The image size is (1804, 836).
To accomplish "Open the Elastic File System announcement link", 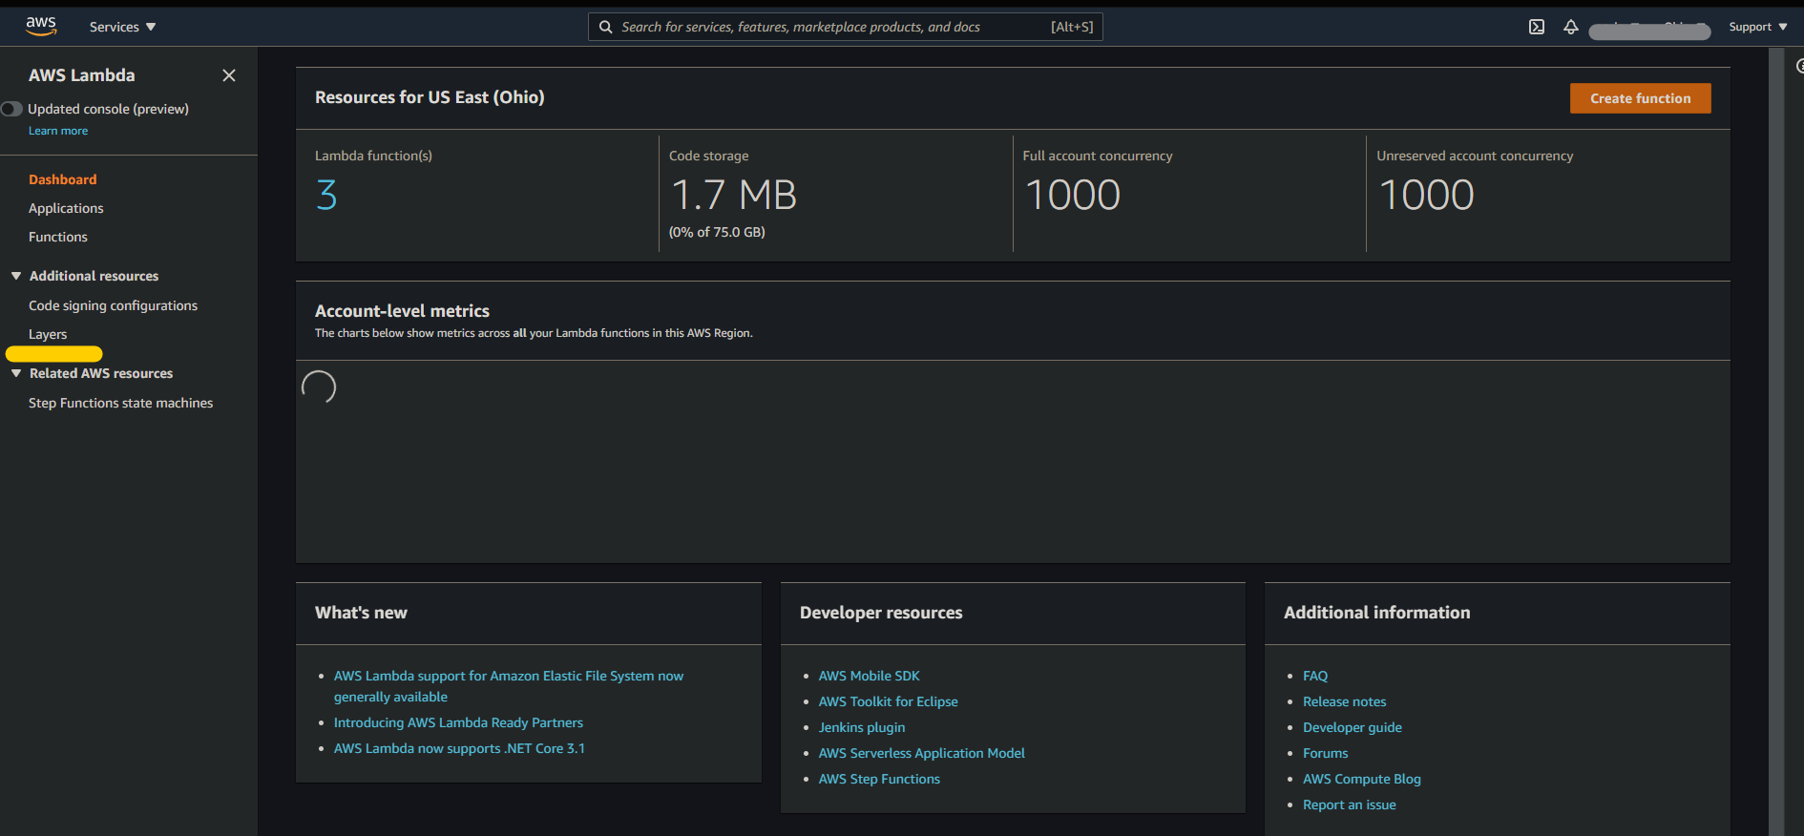I will (509, 686).
